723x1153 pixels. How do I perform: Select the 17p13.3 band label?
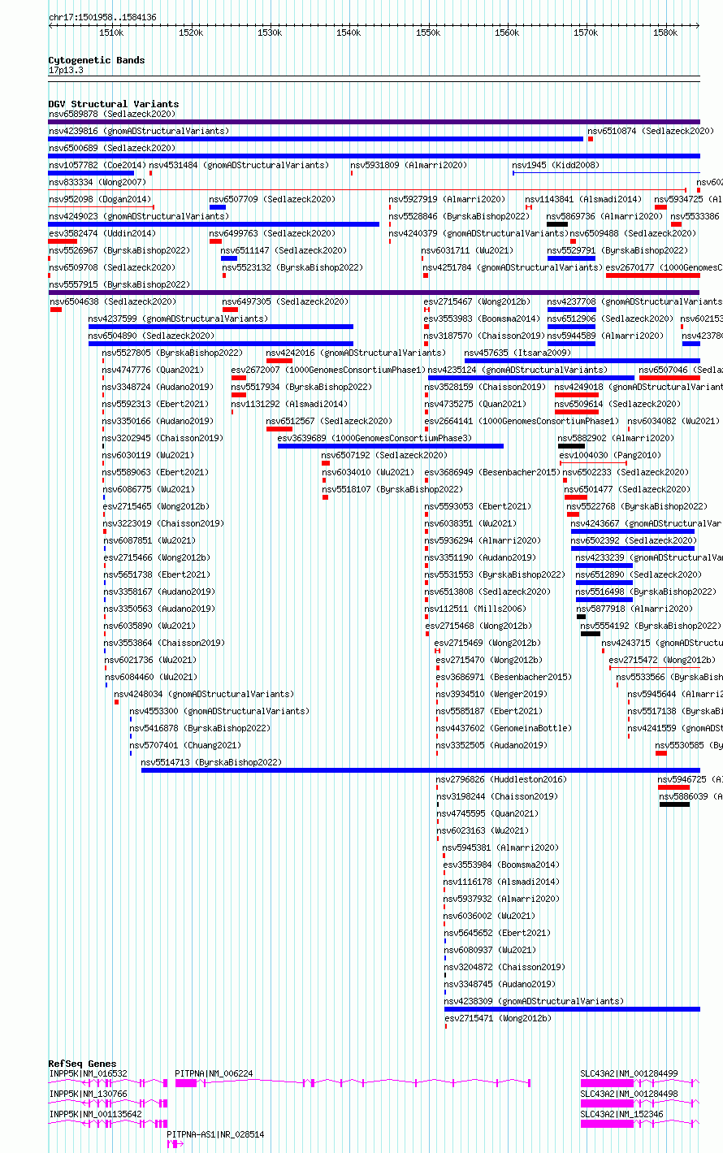click(66, 71)
